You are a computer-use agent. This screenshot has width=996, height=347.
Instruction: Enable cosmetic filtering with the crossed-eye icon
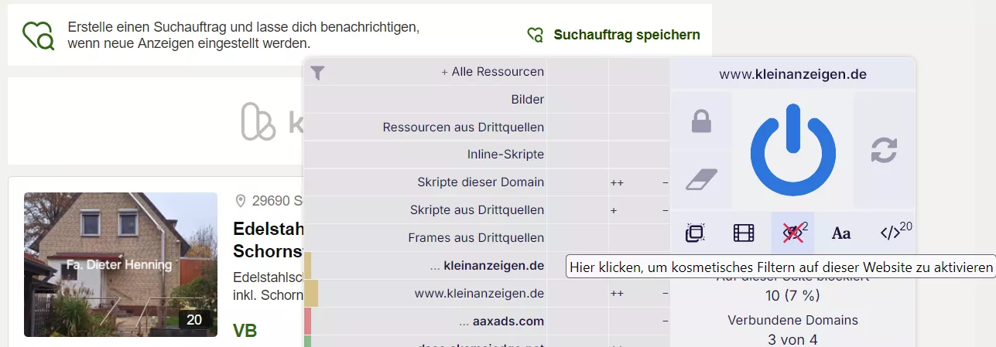tap(792, 233)
